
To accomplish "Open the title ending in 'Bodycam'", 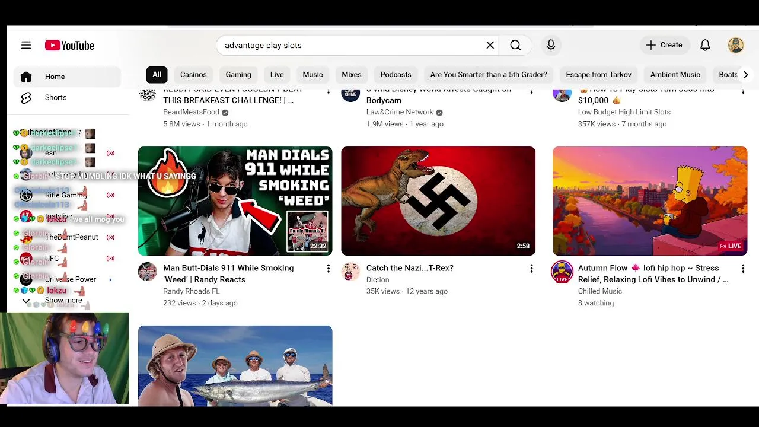I will [439, 95].
